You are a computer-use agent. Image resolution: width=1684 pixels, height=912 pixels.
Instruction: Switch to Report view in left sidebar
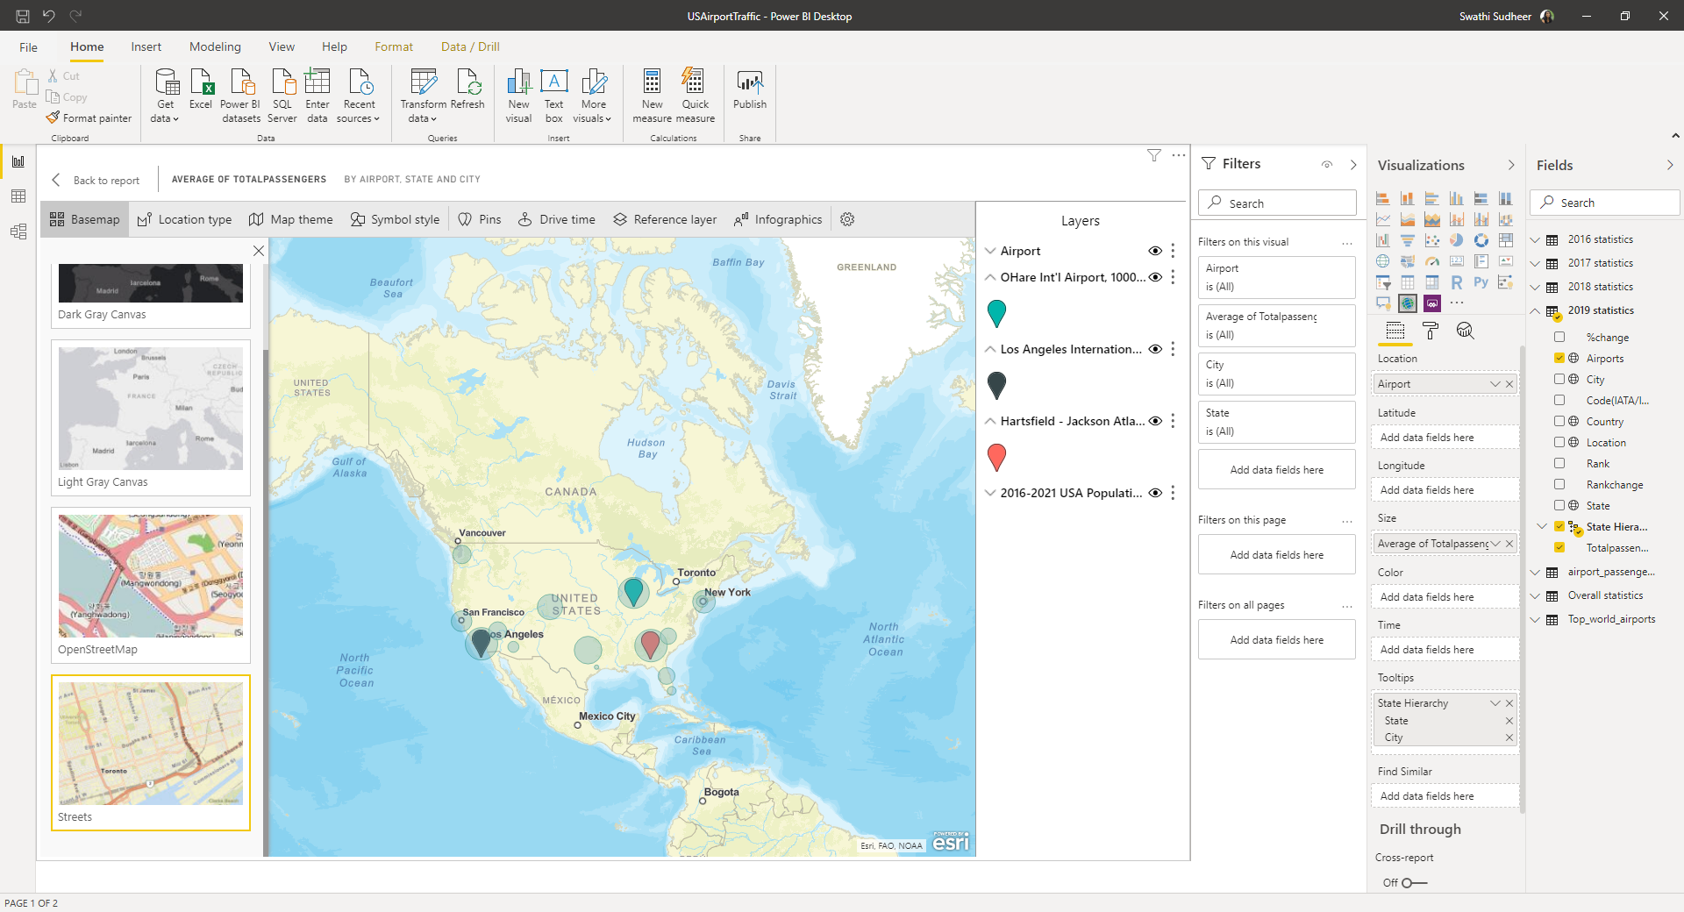(x=18, y=161)
